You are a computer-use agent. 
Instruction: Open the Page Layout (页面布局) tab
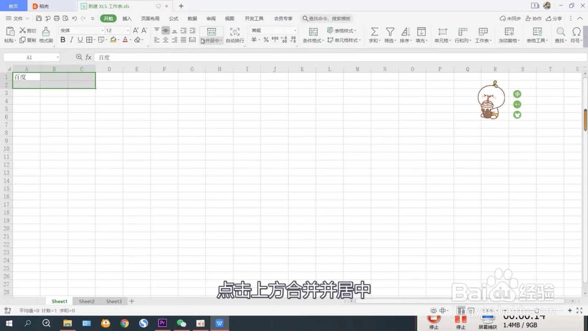150,18
